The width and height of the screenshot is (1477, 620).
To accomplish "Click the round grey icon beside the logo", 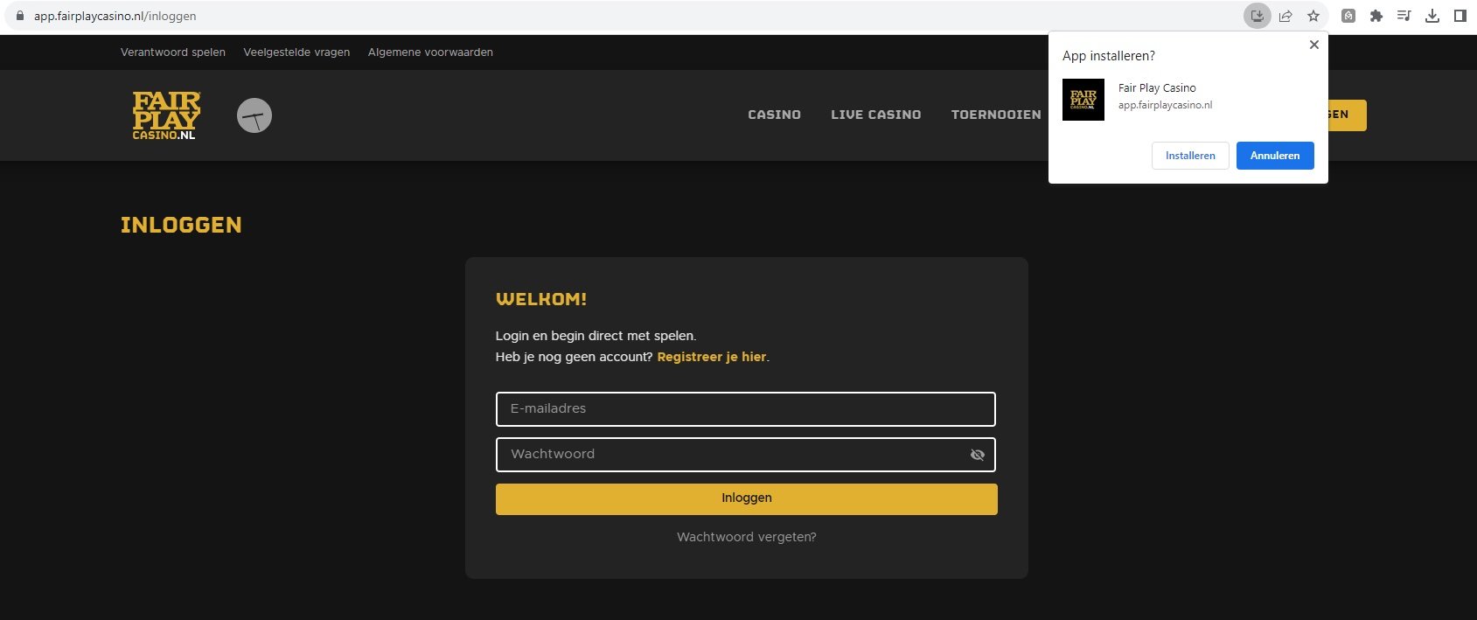I will pos(254,115).
